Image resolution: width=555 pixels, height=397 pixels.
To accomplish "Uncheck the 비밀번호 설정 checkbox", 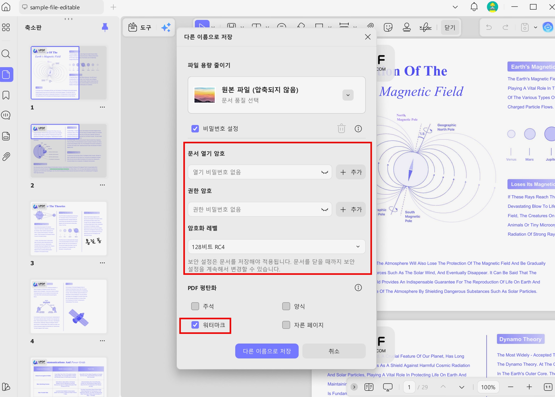I will 195,128.
